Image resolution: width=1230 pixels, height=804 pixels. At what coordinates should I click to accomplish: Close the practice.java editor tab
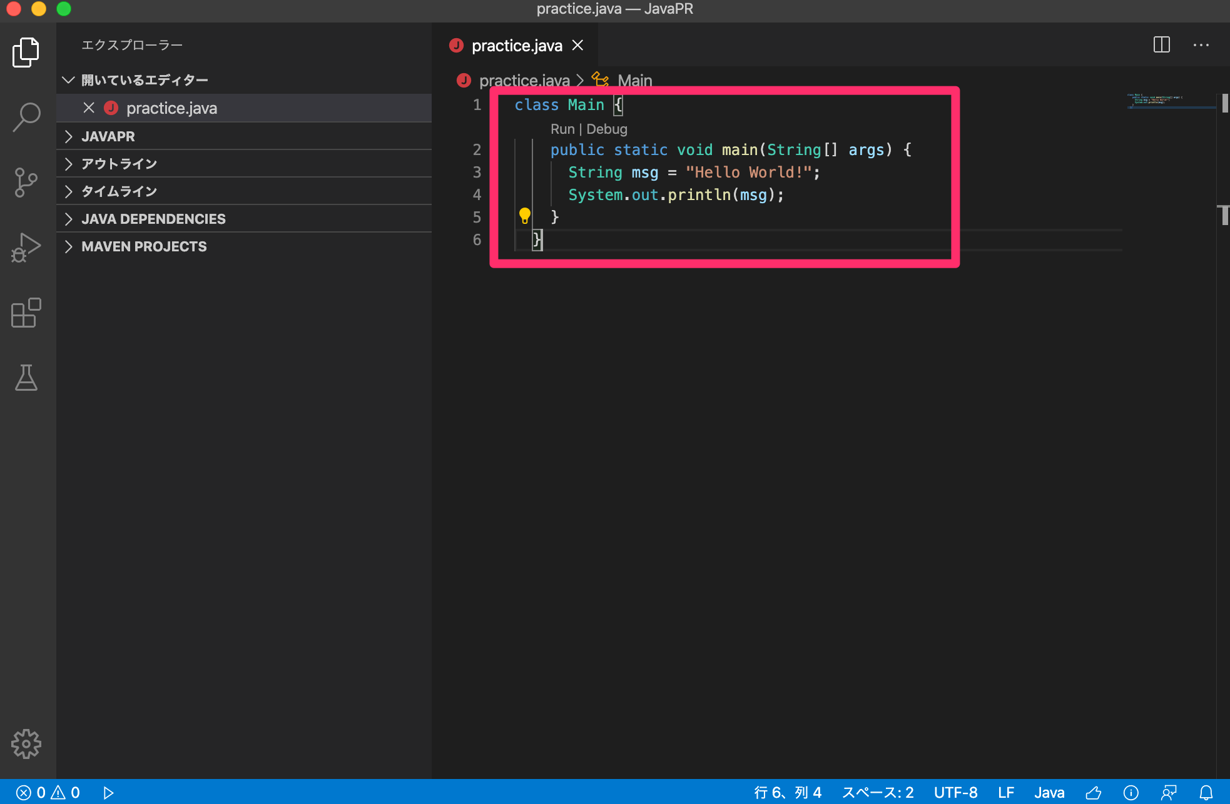(578, 46)
